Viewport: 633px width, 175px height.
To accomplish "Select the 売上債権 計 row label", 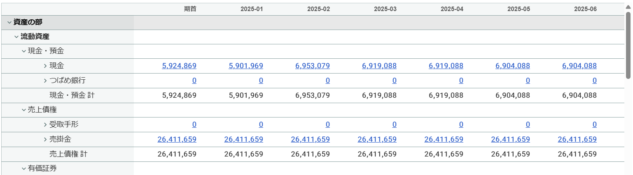I will click(68, 154).
